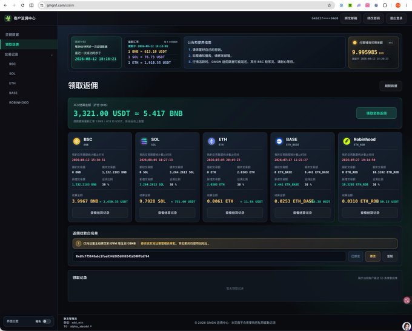Open the browser extensions puzzle icon

[x=385, y=5]
